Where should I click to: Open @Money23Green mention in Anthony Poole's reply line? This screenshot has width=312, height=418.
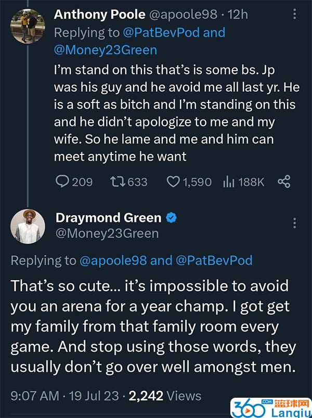(x=105, y=50)
